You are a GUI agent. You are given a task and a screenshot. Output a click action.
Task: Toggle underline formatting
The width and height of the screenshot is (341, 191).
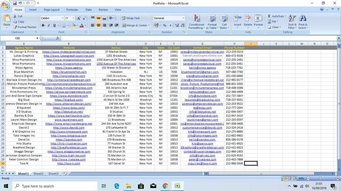[x=54, y=26]
